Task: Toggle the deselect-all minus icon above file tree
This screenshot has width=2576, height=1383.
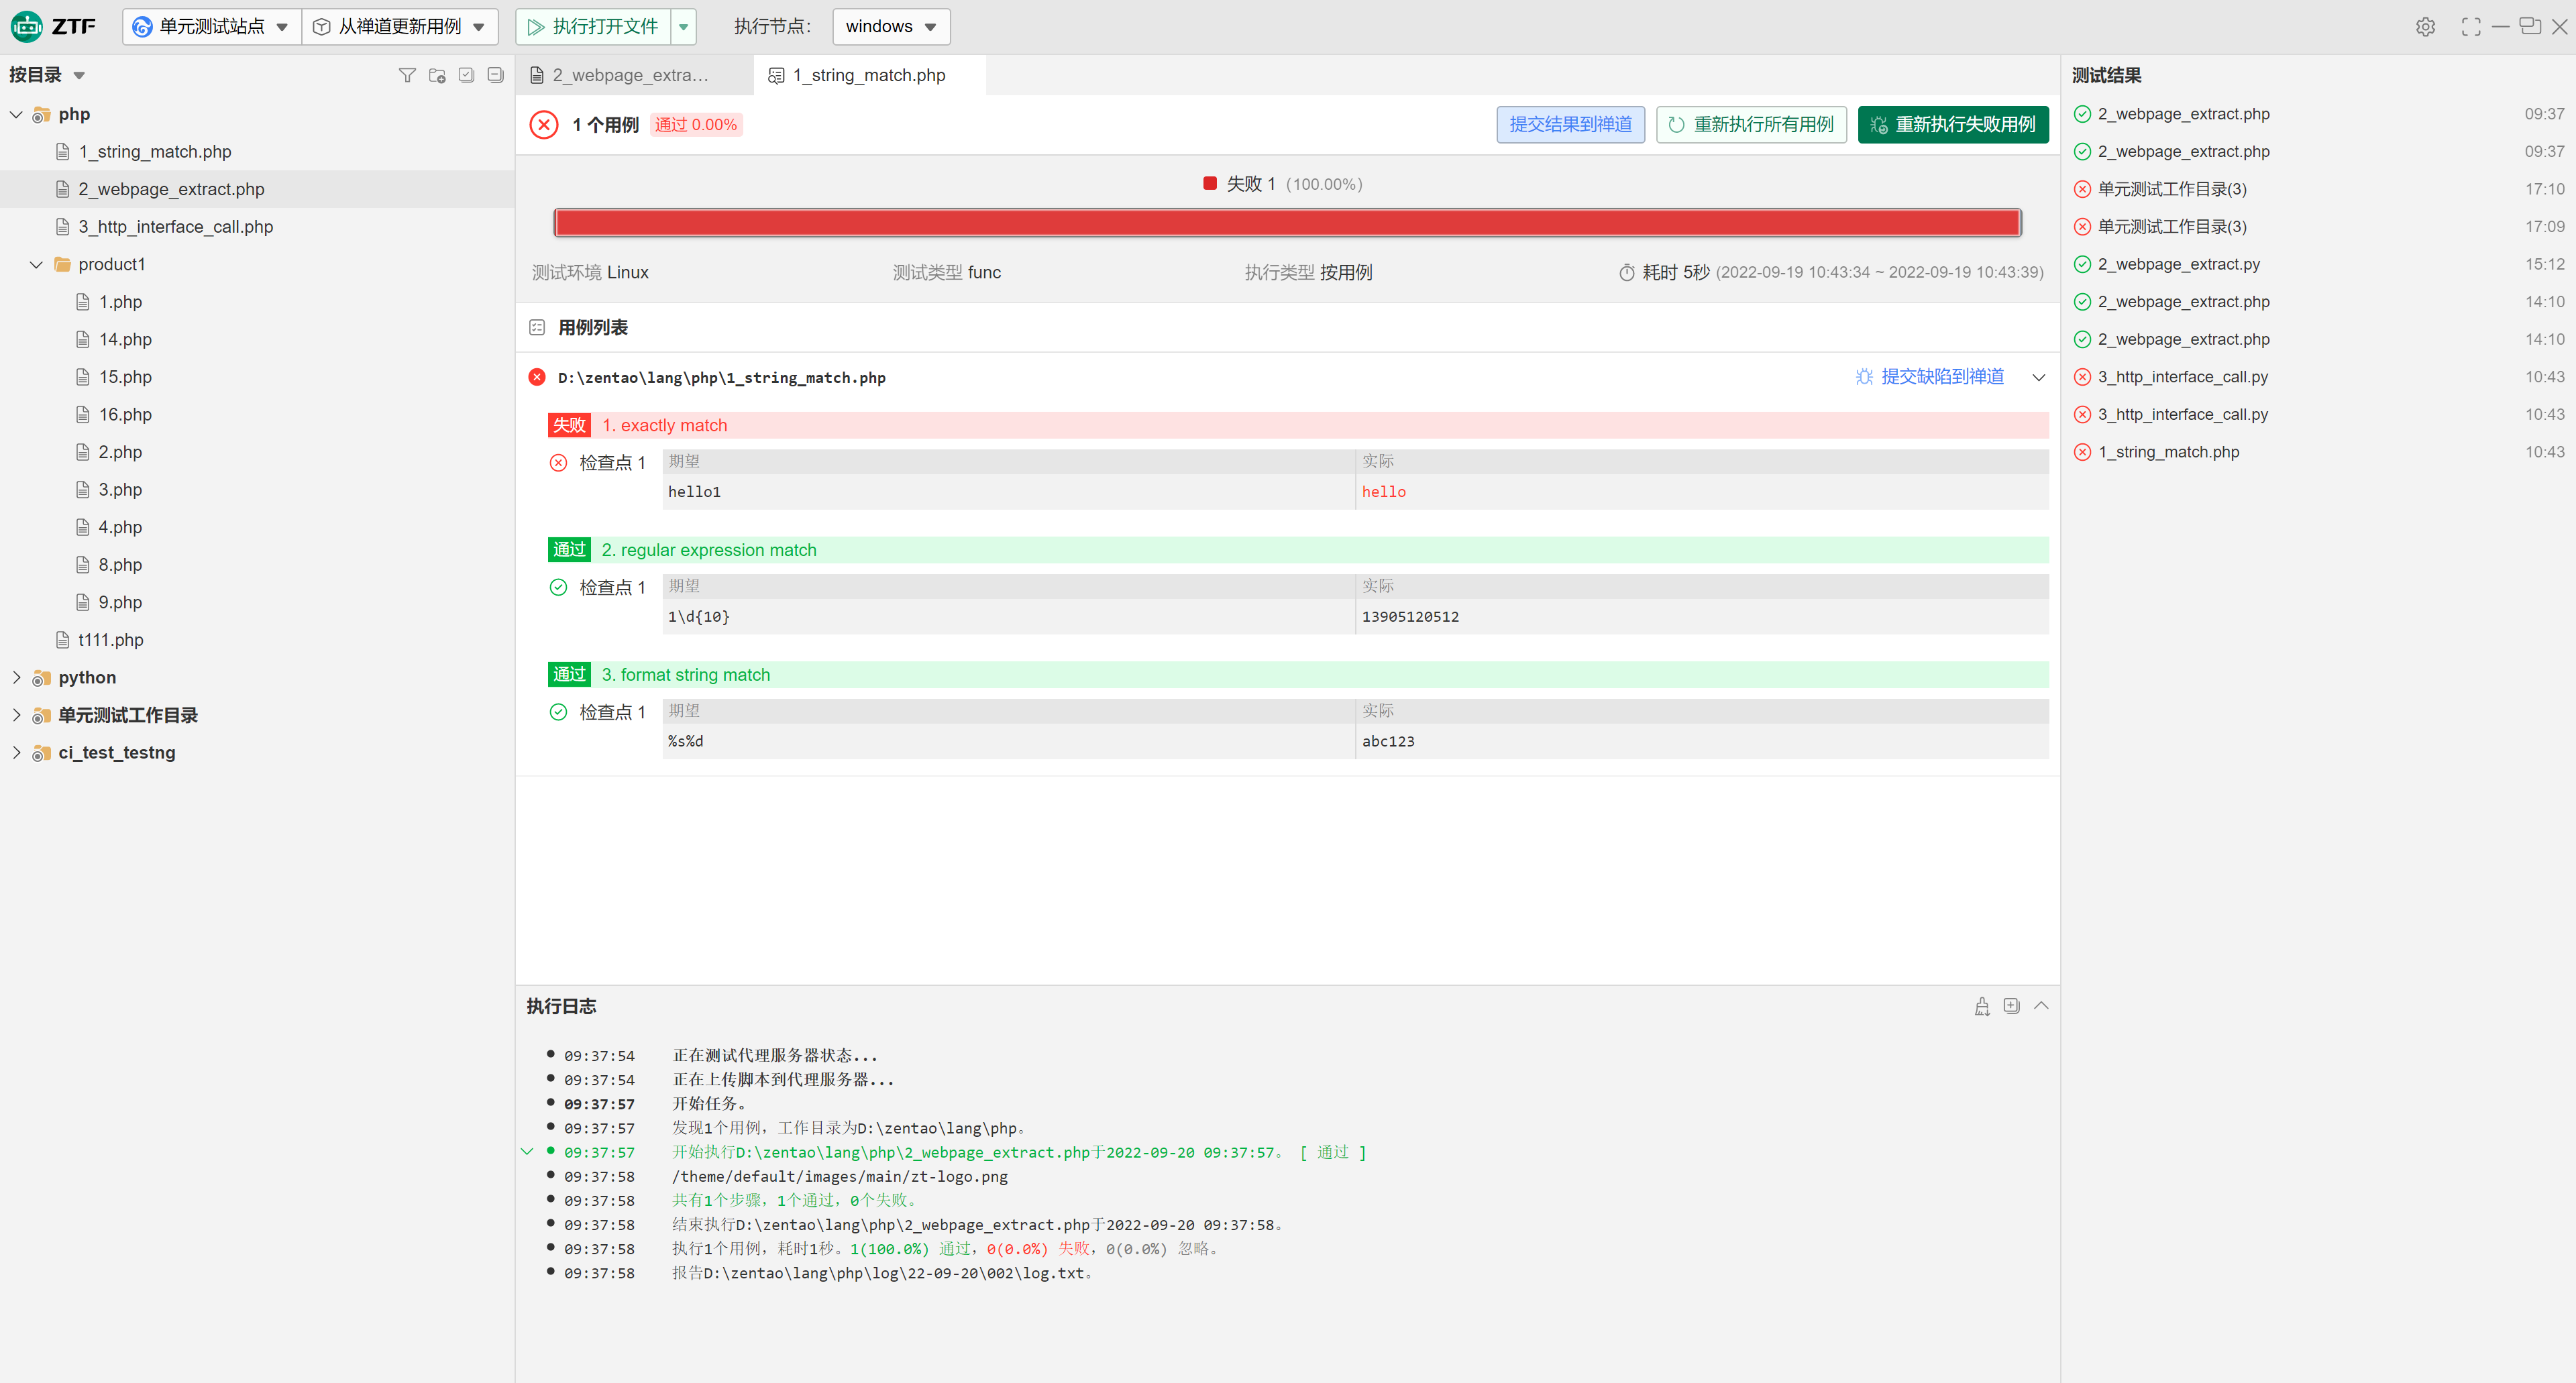Action: (495, 75)
